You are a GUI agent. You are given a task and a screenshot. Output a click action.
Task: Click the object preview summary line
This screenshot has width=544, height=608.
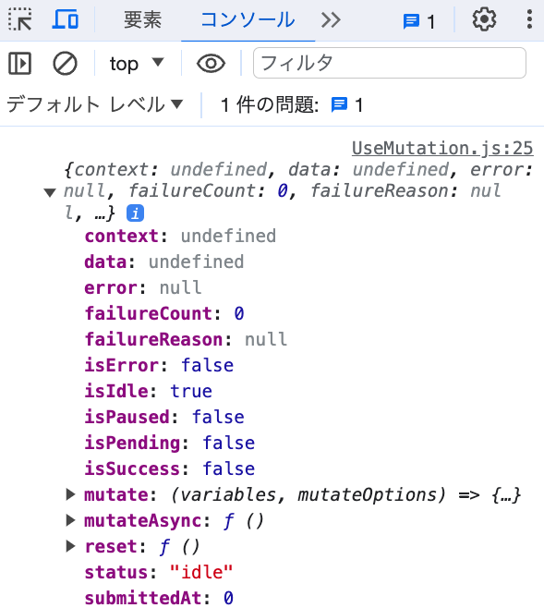(298, 191)
